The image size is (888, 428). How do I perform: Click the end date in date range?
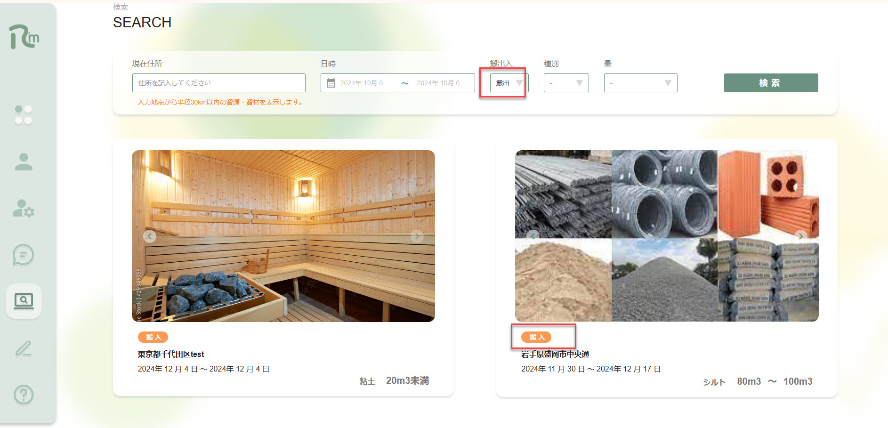tap(441, 83)
